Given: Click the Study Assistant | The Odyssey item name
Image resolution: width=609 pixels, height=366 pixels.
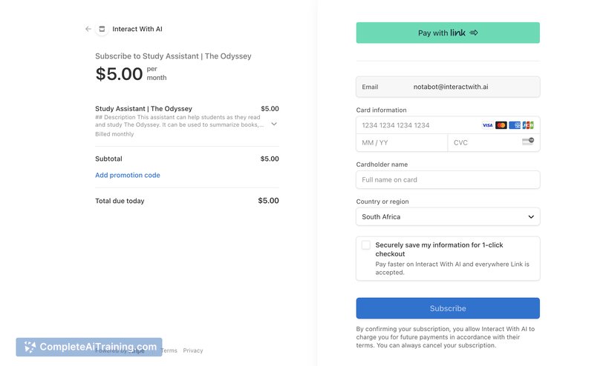Looking at the screenshot, I should pyautogui.click(x=143, y=109).
